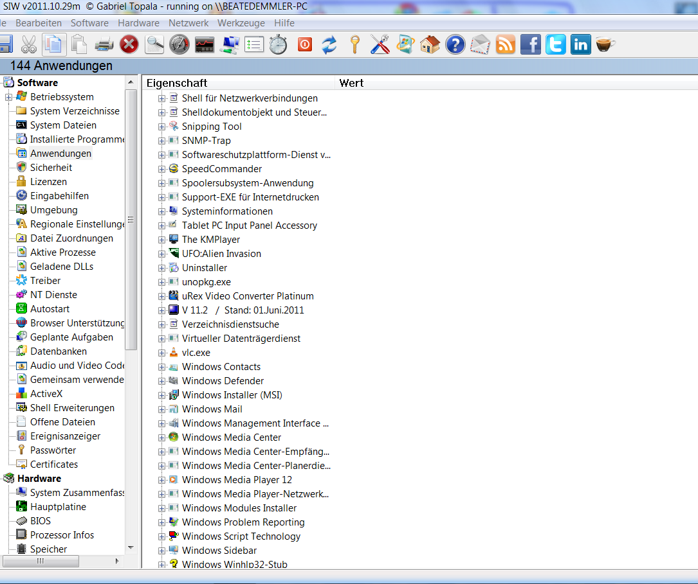Screen dimensions: 698x584
Task: Click the LinkedIn icon in toolbar
Action: [580, 44]
